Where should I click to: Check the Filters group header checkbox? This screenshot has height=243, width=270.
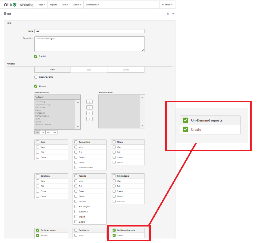coord(114,142)
